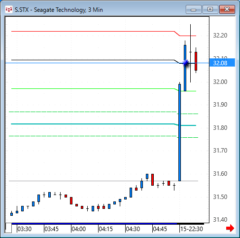Click the 15-22:30 date time label
This screenshot has width=240, height=238.
pos(192,229)
